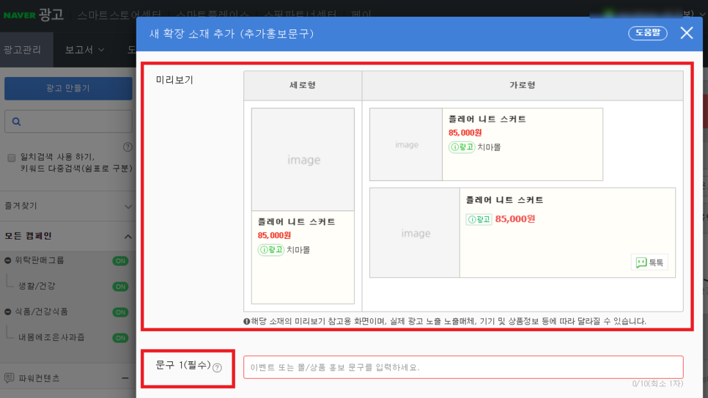The height and width of the screenshot is (398, 708).
Task: Click the 식품/건강식품 campaign name
Action: [x=42, y=312]
